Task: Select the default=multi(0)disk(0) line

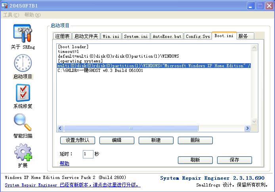Action: [118, 56]
